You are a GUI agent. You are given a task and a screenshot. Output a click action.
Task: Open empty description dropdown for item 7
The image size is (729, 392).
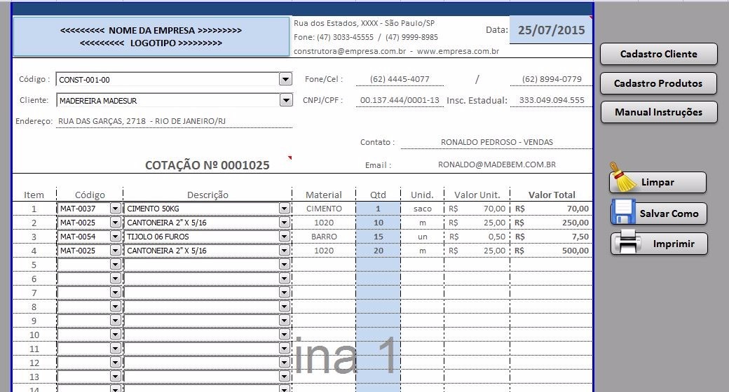pyautogui.click(x=285, y=292)
